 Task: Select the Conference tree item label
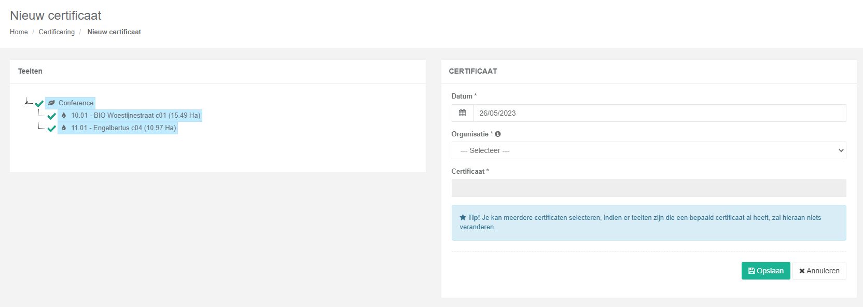tap(76, 103)
